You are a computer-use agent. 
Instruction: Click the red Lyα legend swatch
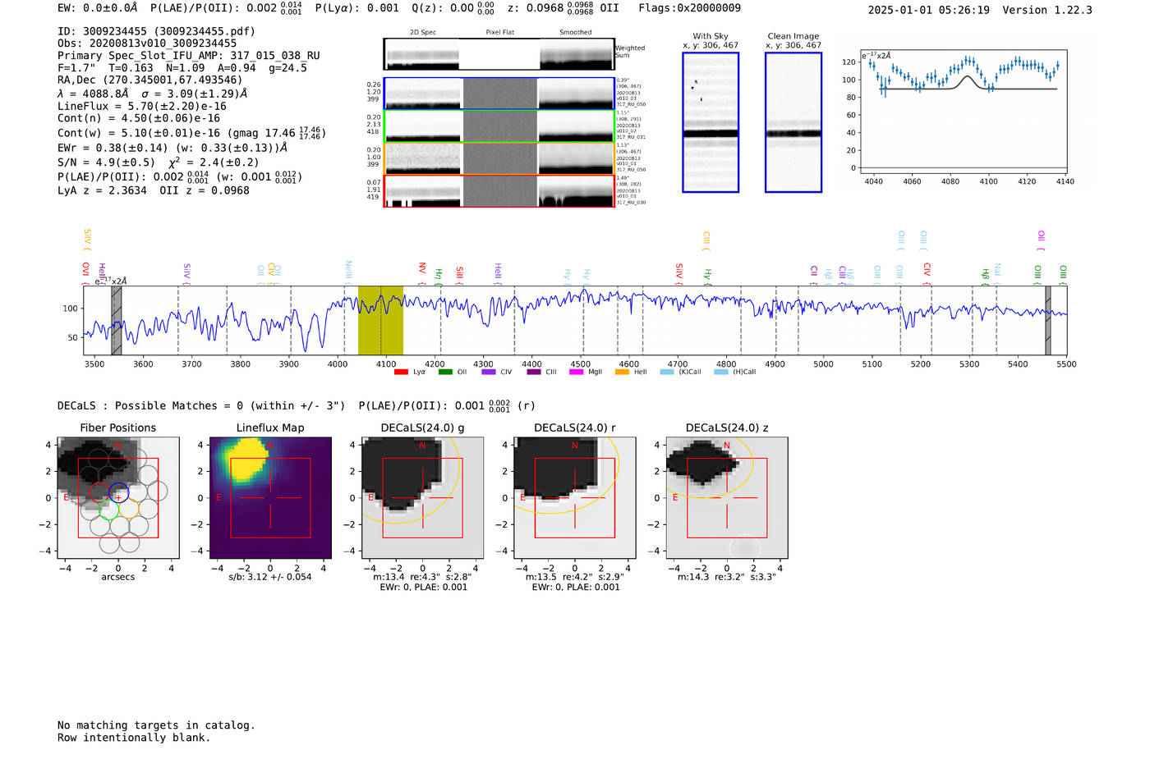coord(401,372)
